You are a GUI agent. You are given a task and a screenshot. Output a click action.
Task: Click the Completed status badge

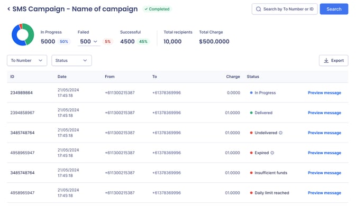click(157, 9)
